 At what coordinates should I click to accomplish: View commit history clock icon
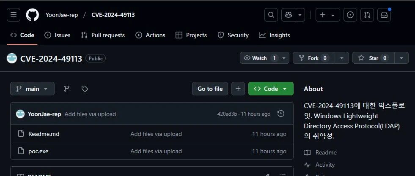click(x=281, y=114)
